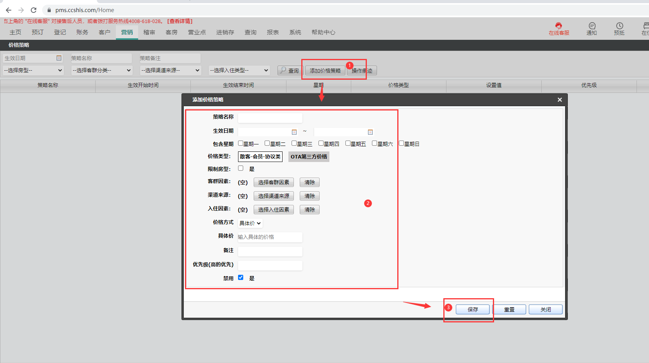Open calendar for filter 生效日期
Screen dimensions: 649x363
(59, 58)
